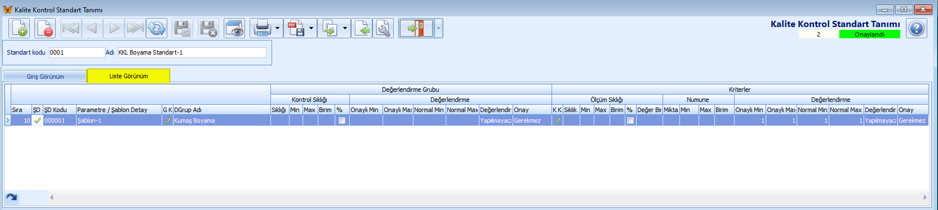Click the Numune band header
Viewport: 938px width, 210px height.
pyautogui.click(x=698, y=100)
